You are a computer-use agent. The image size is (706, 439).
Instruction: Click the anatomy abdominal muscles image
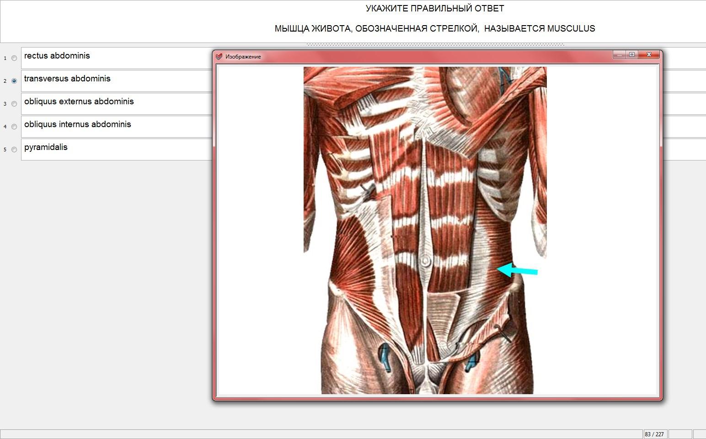click(425, 230)
